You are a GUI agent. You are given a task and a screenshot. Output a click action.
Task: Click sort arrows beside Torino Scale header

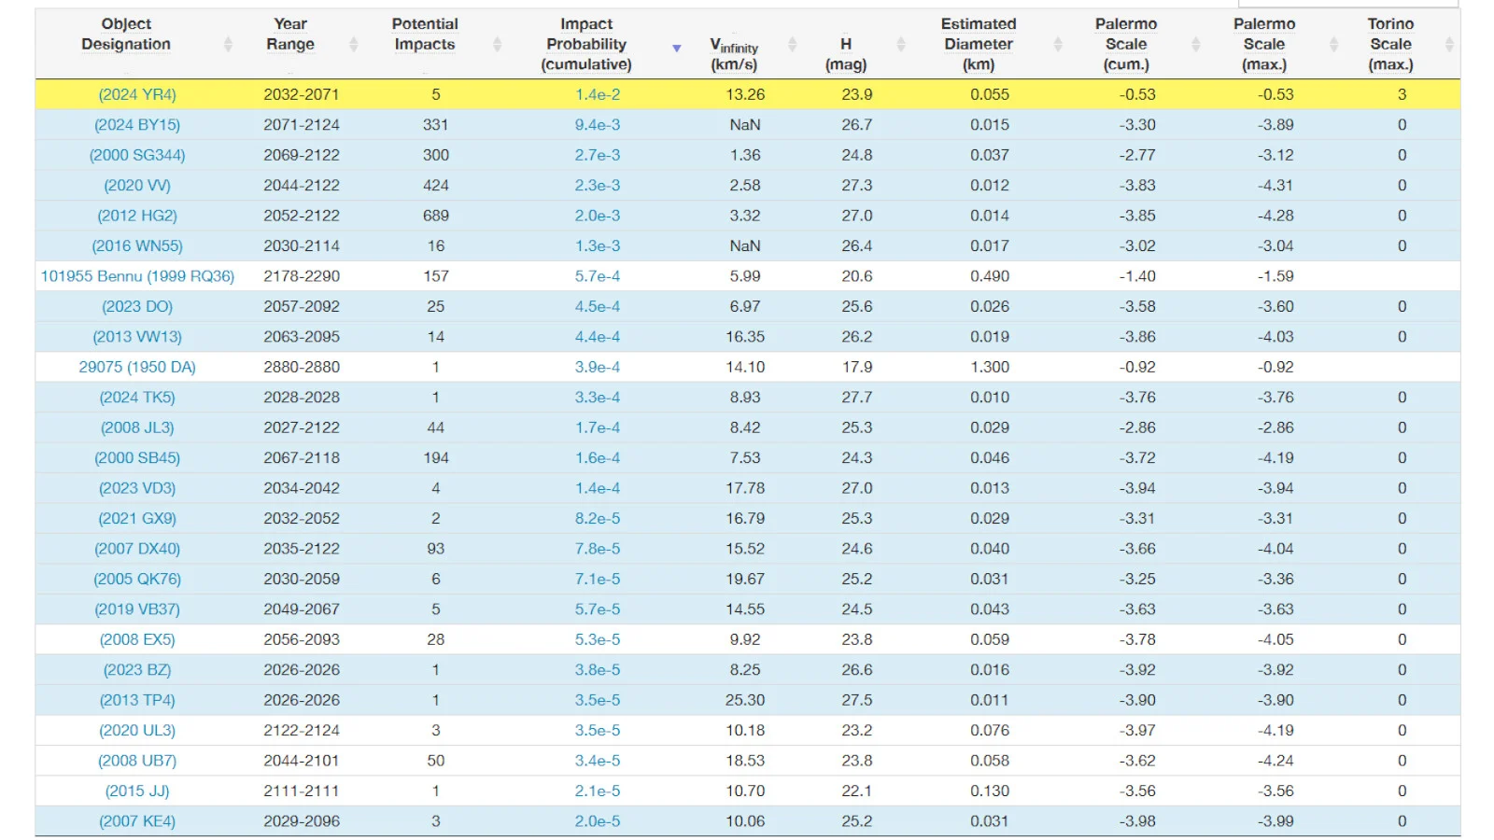coord(1448,44)
